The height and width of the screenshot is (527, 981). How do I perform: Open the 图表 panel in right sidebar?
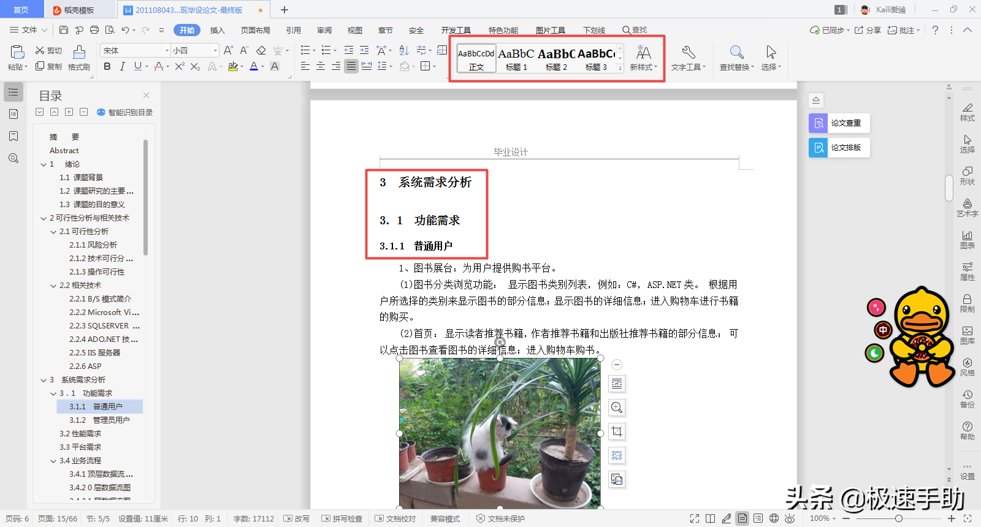(968, 240)
